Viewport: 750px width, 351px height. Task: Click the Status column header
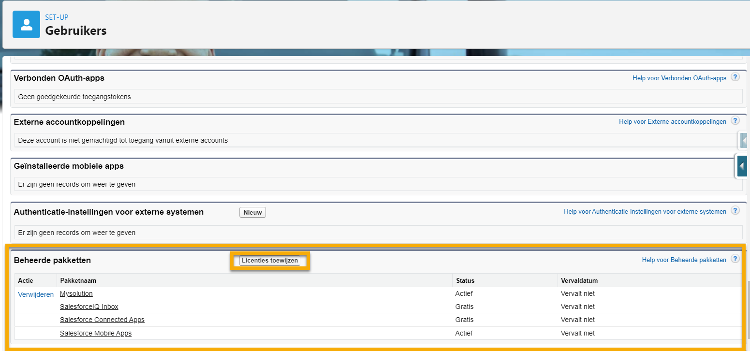pyautogui.click(x=465, y=280)
